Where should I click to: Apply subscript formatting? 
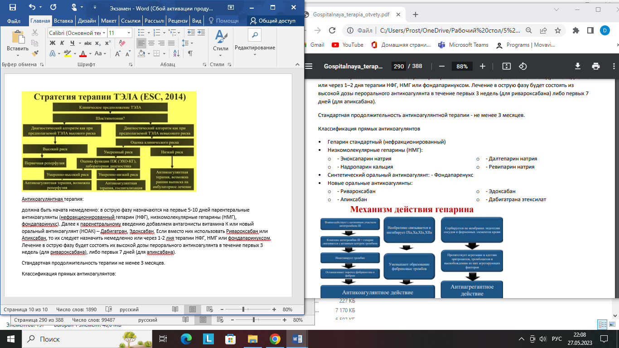(98, 43)
